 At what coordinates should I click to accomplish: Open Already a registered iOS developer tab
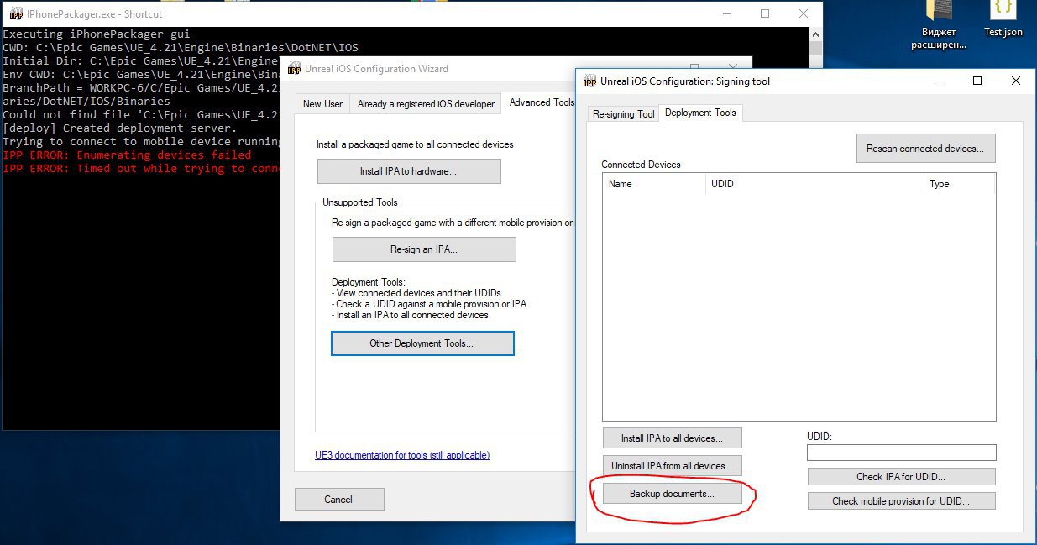coord(426,103)
